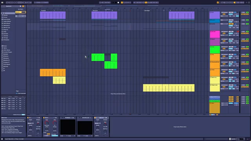This screenshot has width=251, height=141.
Task: Select the orange clip in the arrangement
Action: 53,72
